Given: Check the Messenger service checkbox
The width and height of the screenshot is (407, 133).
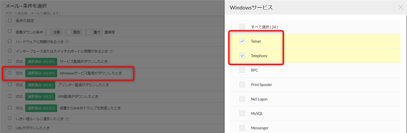Looking at the screenshot, I should (x=242, y=128).
